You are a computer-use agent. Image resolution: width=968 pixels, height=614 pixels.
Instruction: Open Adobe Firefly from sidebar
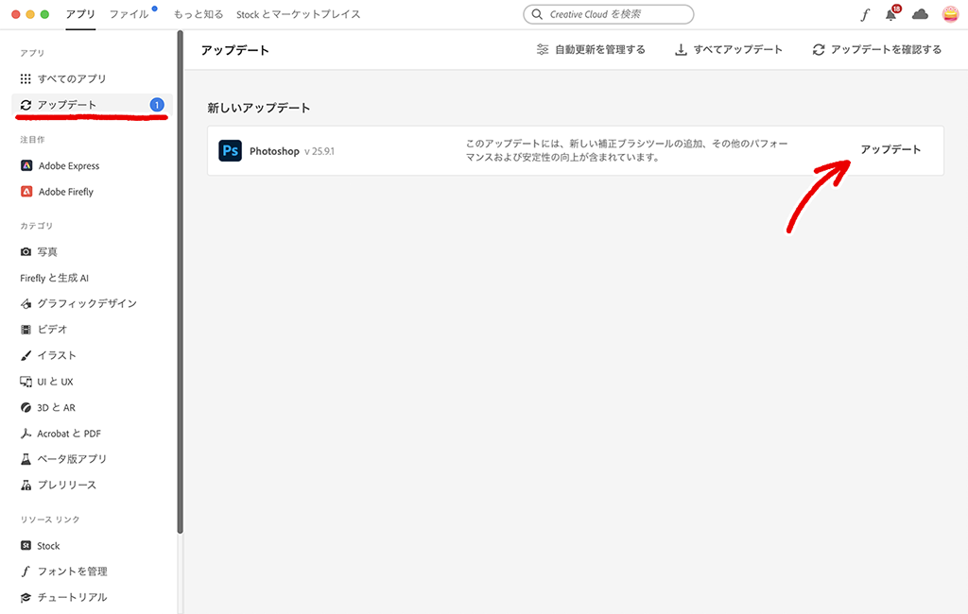pyautogui.click(x=66, y=192)
